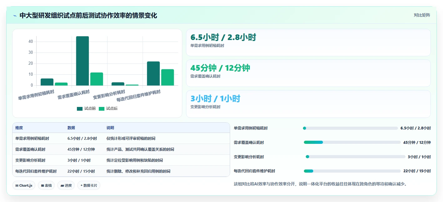Click table cell 45分钟 / 12分钟
Image resolution: width=443 pixels, height=202 pixels.
81,149
